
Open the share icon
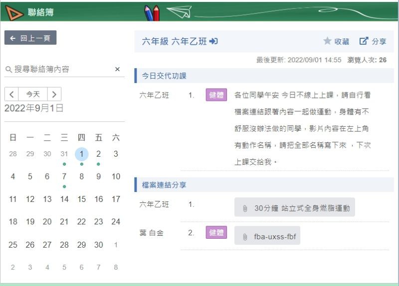coord(364,41)
